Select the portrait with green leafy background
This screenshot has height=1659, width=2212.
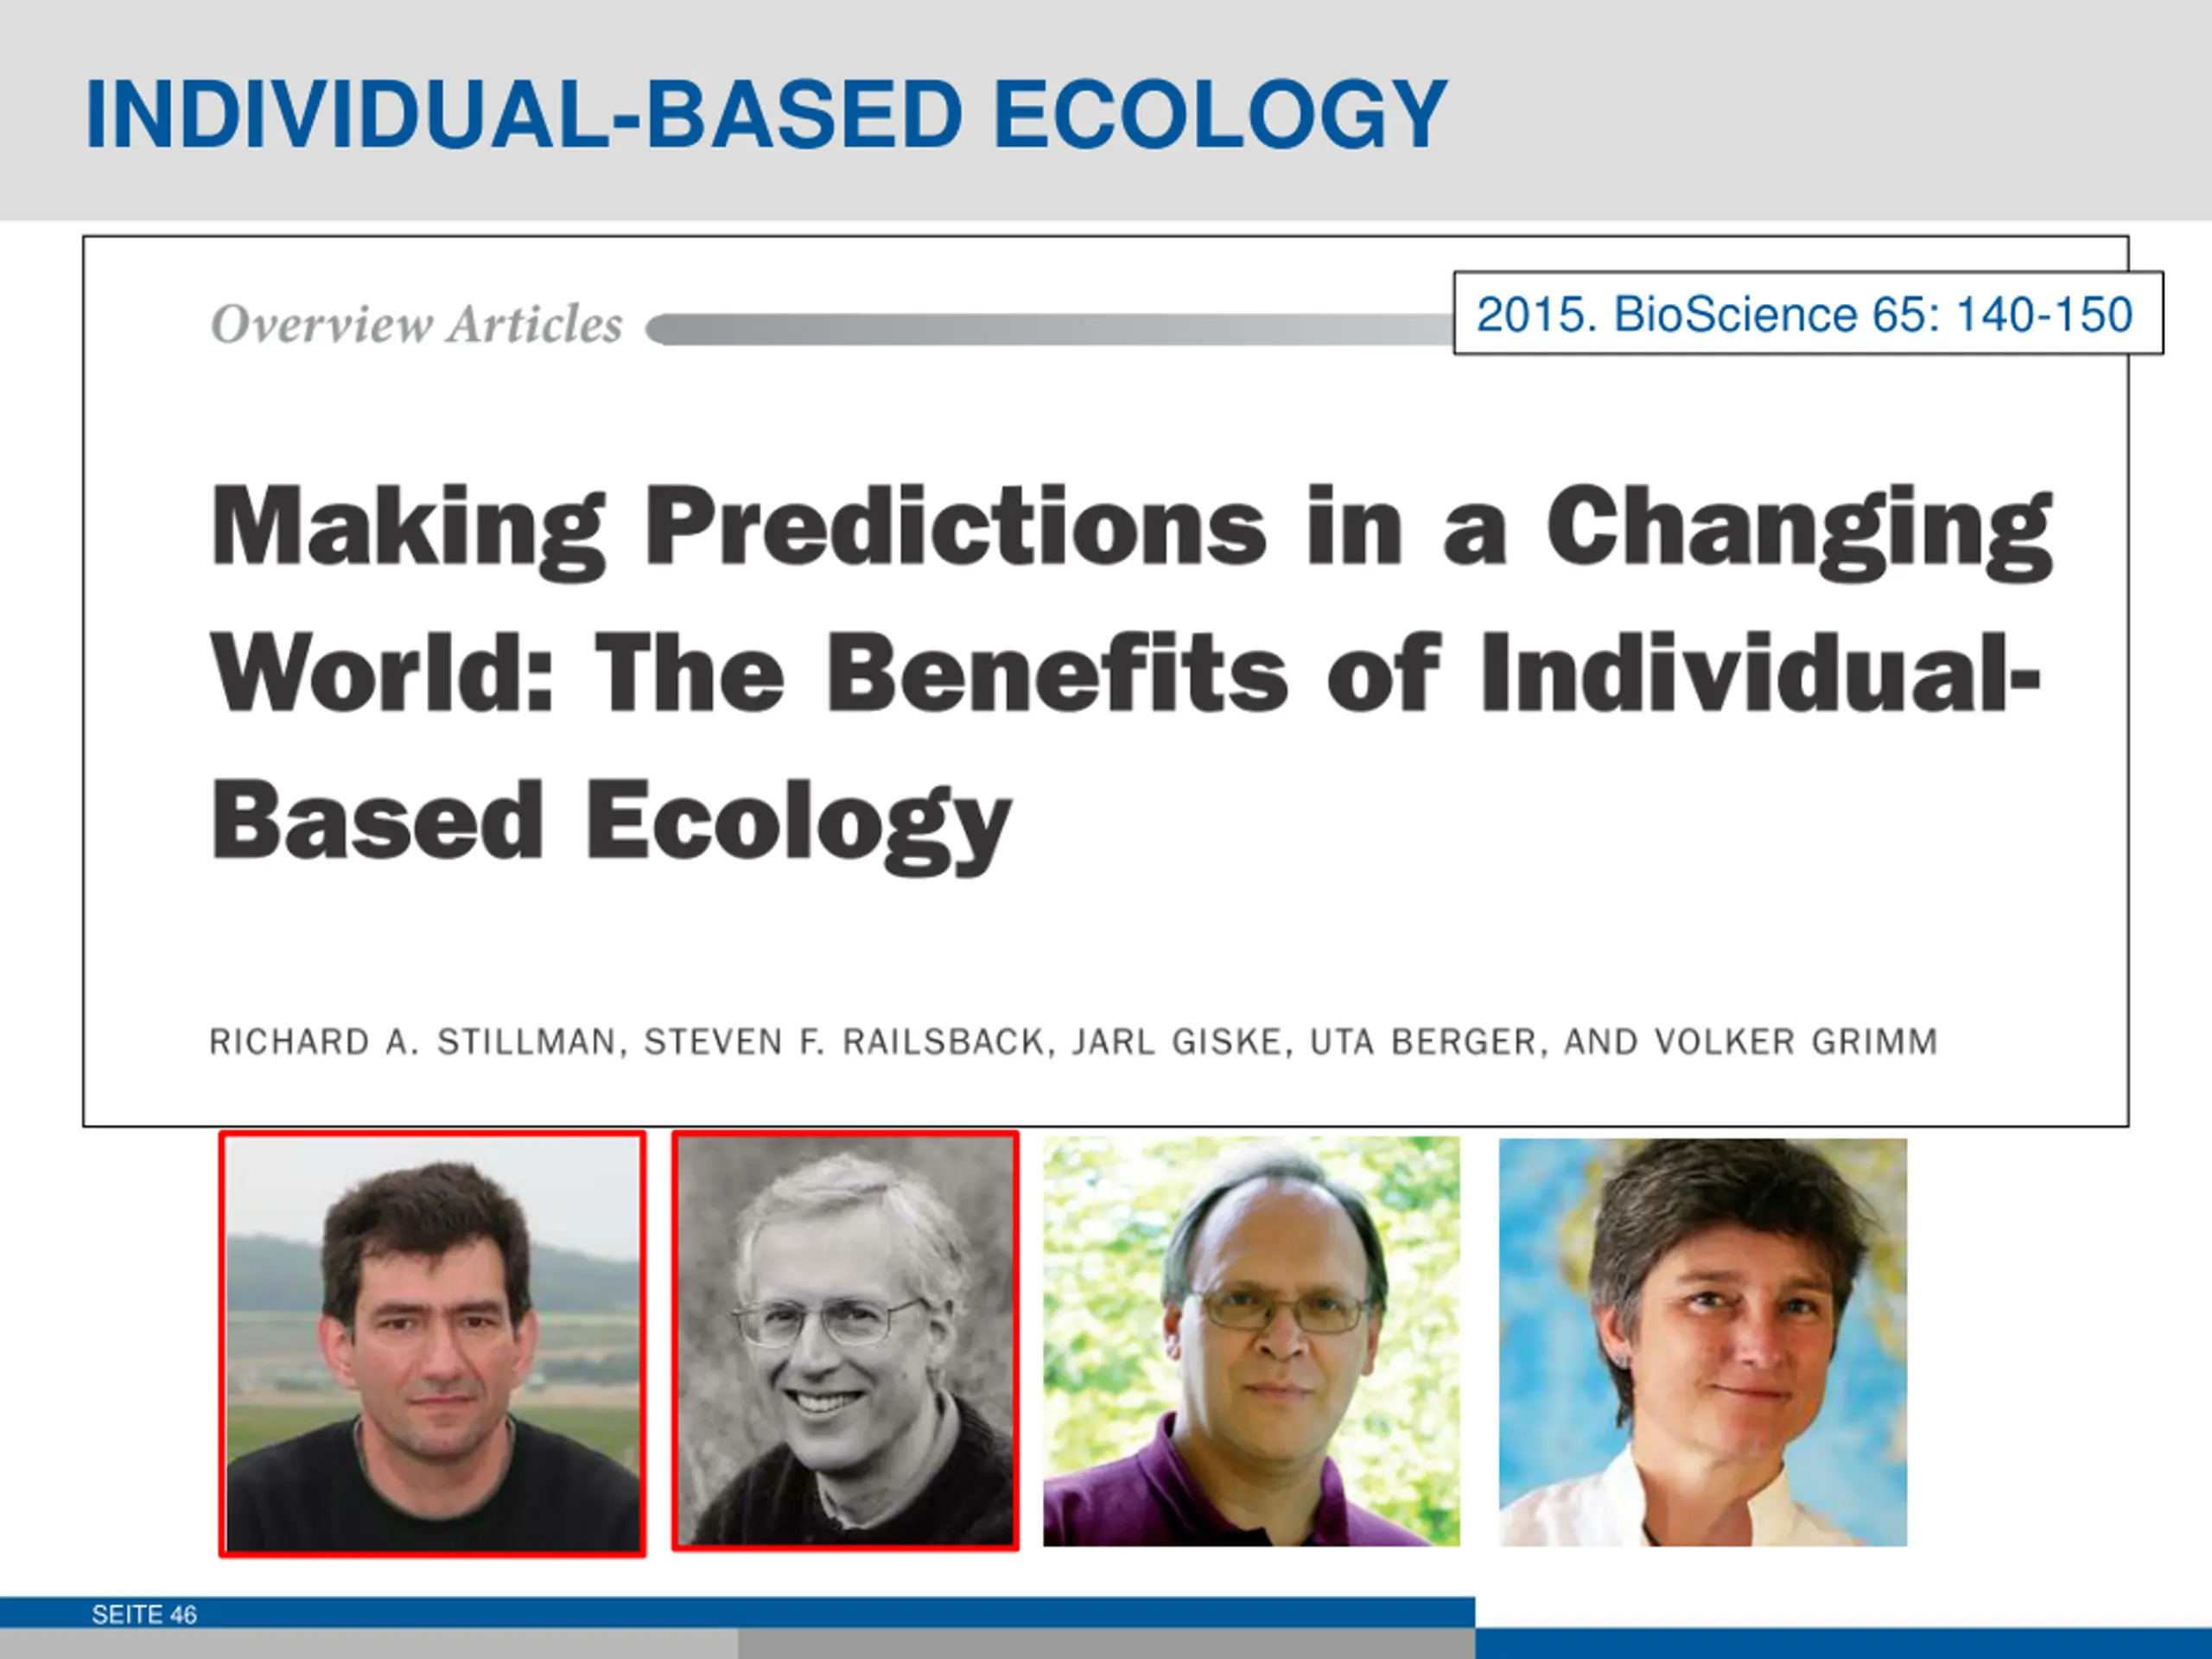point(1251,1341)
